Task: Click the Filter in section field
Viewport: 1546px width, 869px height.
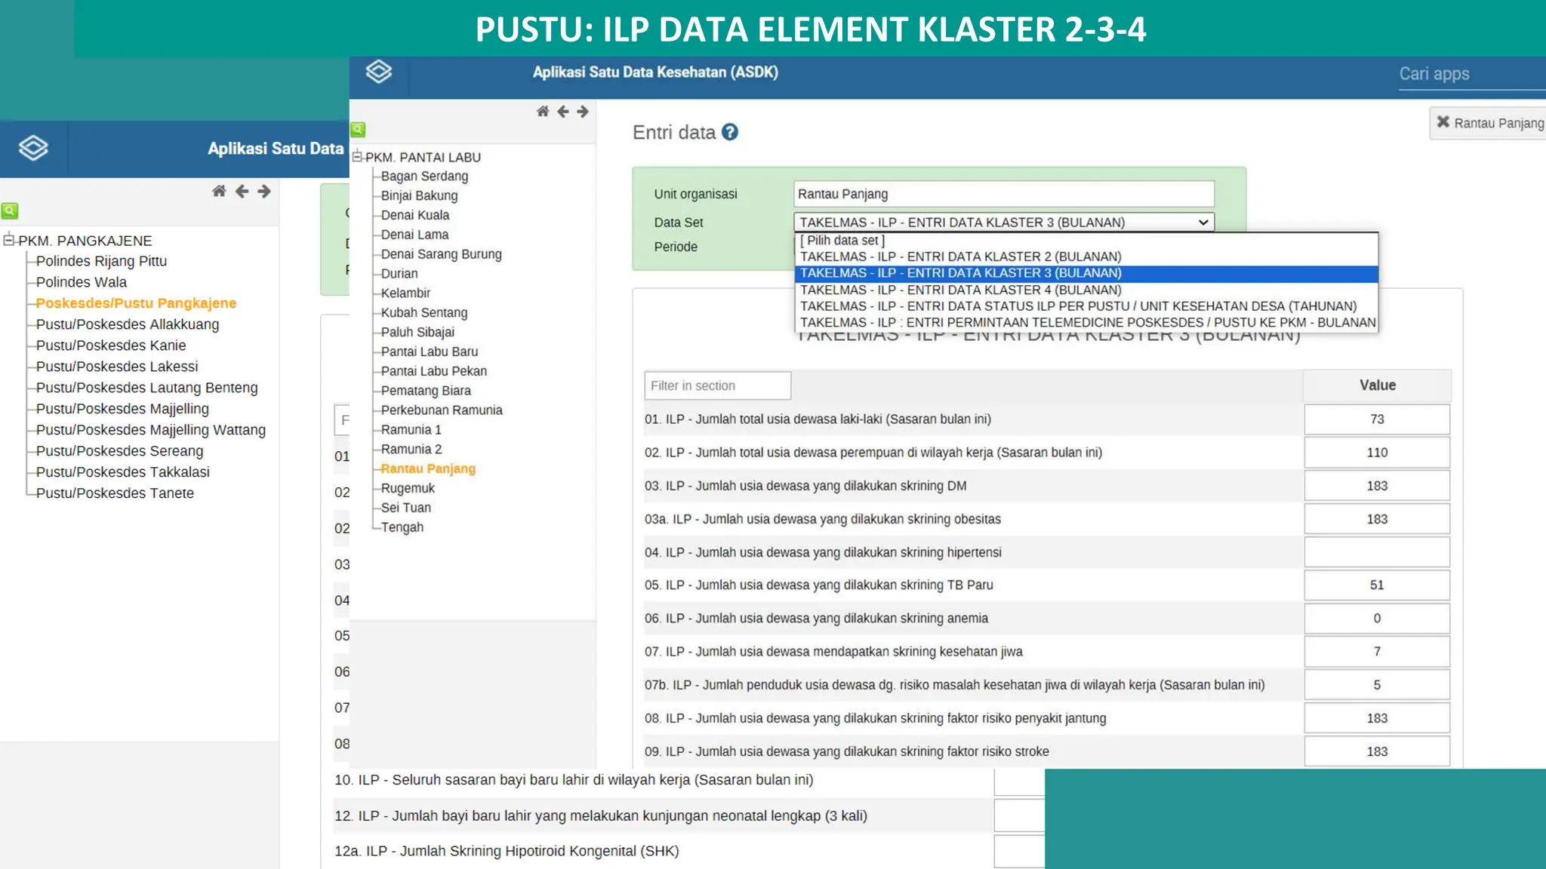Action: pyautogui.click(x=717, y=385)
